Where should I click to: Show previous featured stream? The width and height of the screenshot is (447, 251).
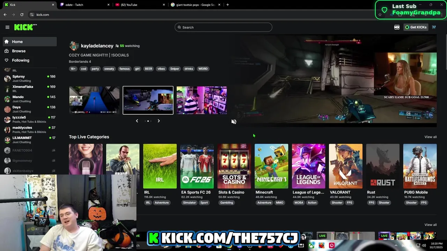coord(137,121)
